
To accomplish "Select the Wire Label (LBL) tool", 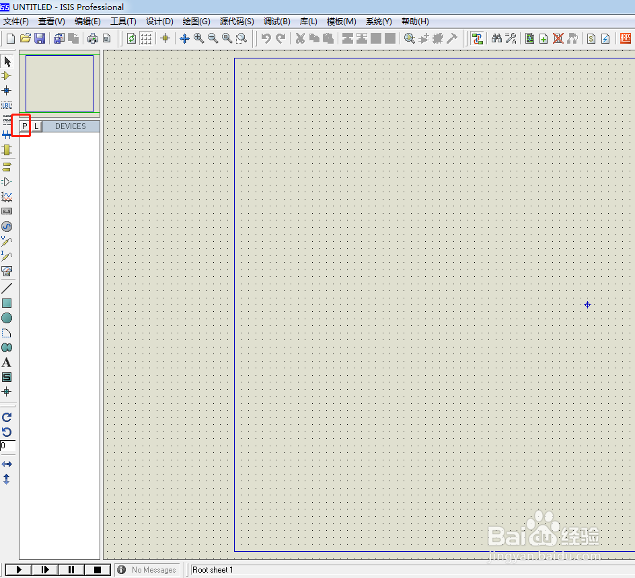I will (7, 106).
